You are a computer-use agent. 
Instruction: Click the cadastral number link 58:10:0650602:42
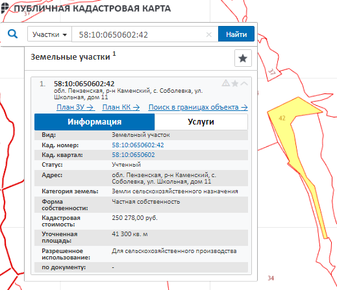click(138, 145)
